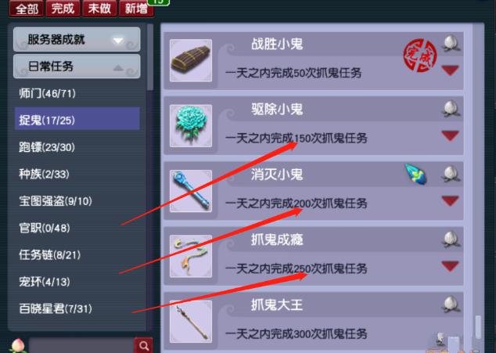The width and height of the screenshot is (496, 353).
Task: Click the blue staff icon for 消灭小鬼
Action: pyautogui.click(x=191, y=191)
